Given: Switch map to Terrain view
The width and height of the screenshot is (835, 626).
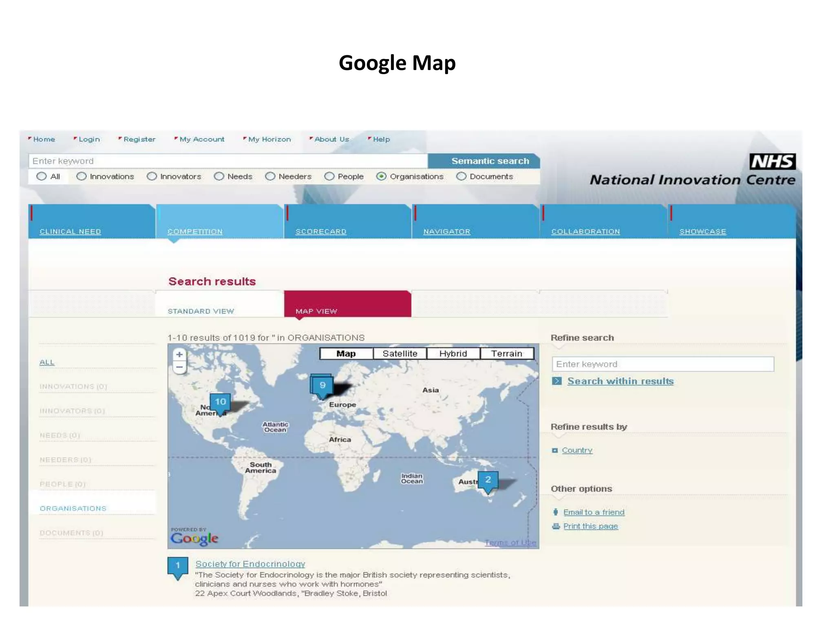Looking at the screenshot, I should [x=506, y=354].
